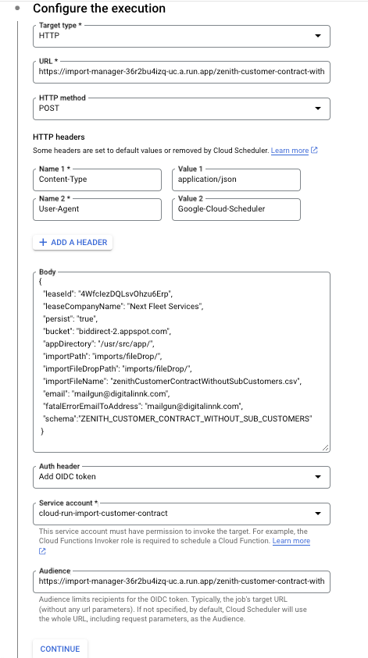Click the plus icon in ADD A HEADER
This screenshot has width=368, height=658.
coord(42,242)
